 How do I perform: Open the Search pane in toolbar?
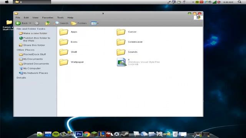point(61,23)
